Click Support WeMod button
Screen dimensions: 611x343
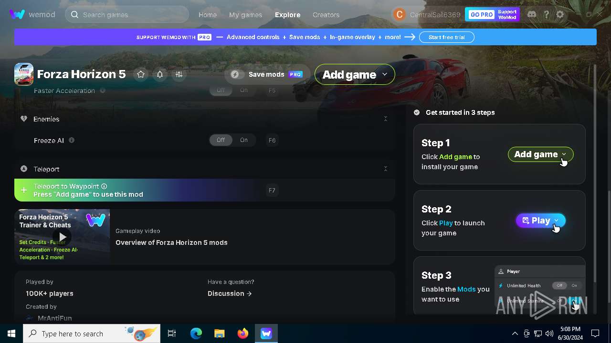point(507,14)
